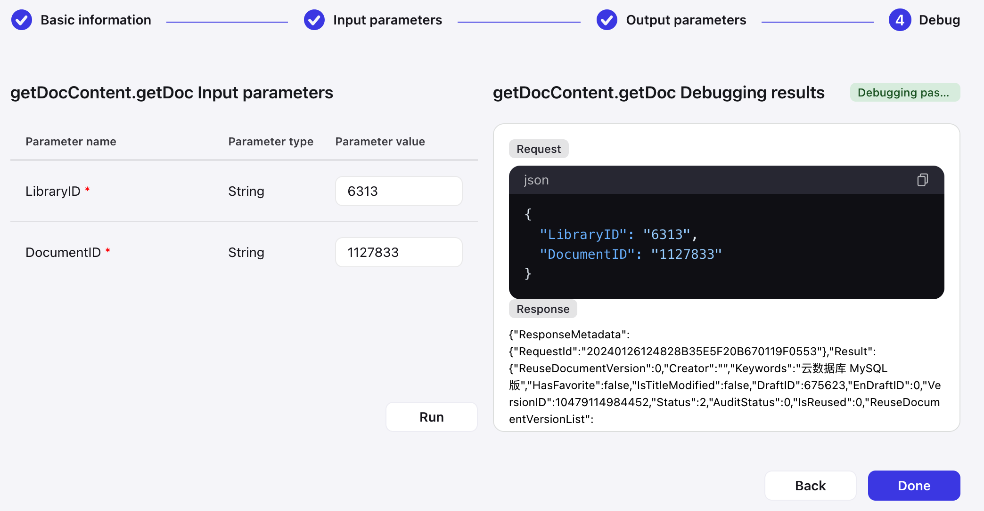984x511 pixels.
Task: Click the Response section label icon
Action: (x=542, y=309)
